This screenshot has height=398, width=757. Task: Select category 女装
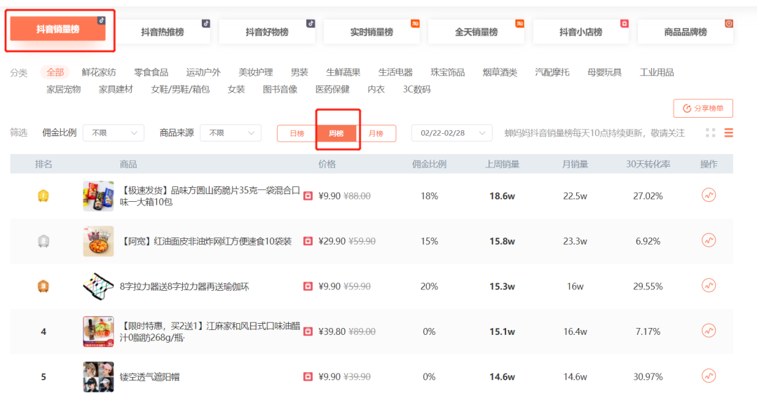pos(236,89)
